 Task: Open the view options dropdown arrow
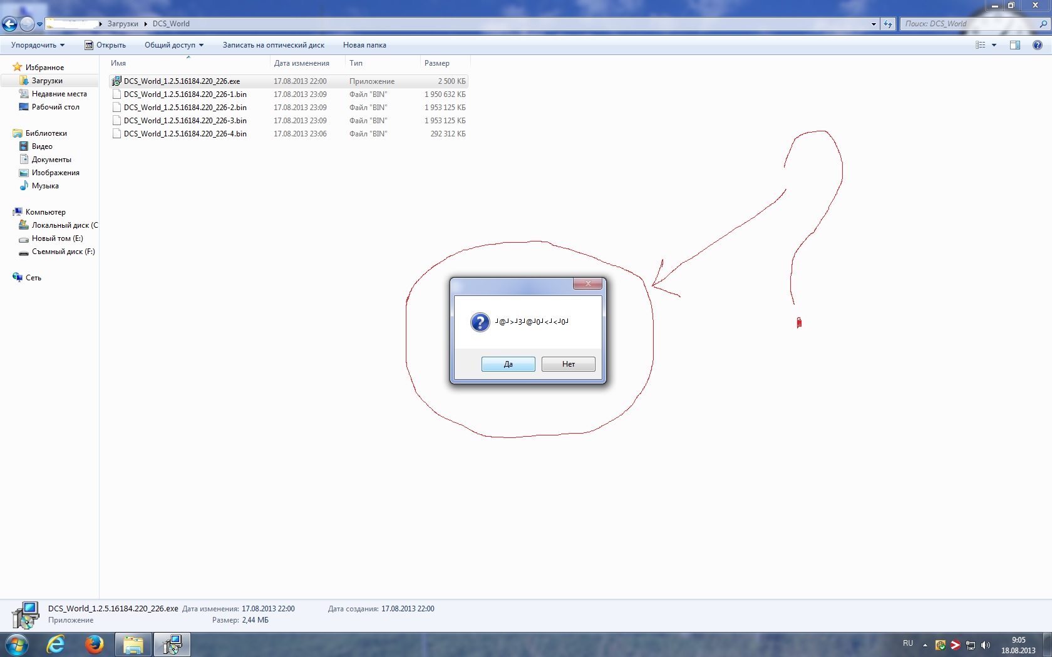tap(994, 45)
